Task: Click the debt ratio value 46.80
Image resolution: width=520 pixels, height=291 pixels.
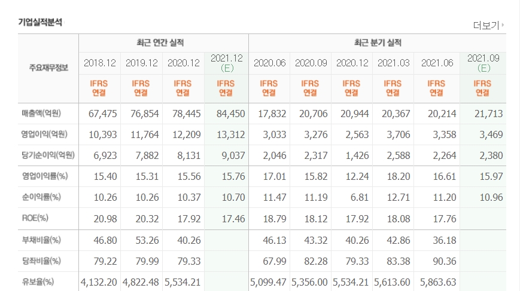Action: (x=105, y=240)
